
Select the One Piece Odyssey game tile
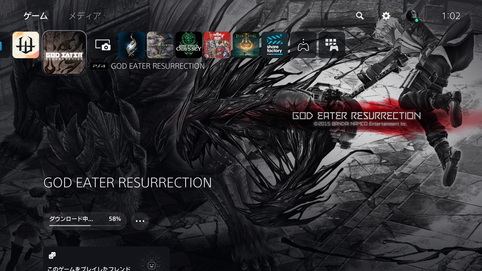click(x=189, y=45)
